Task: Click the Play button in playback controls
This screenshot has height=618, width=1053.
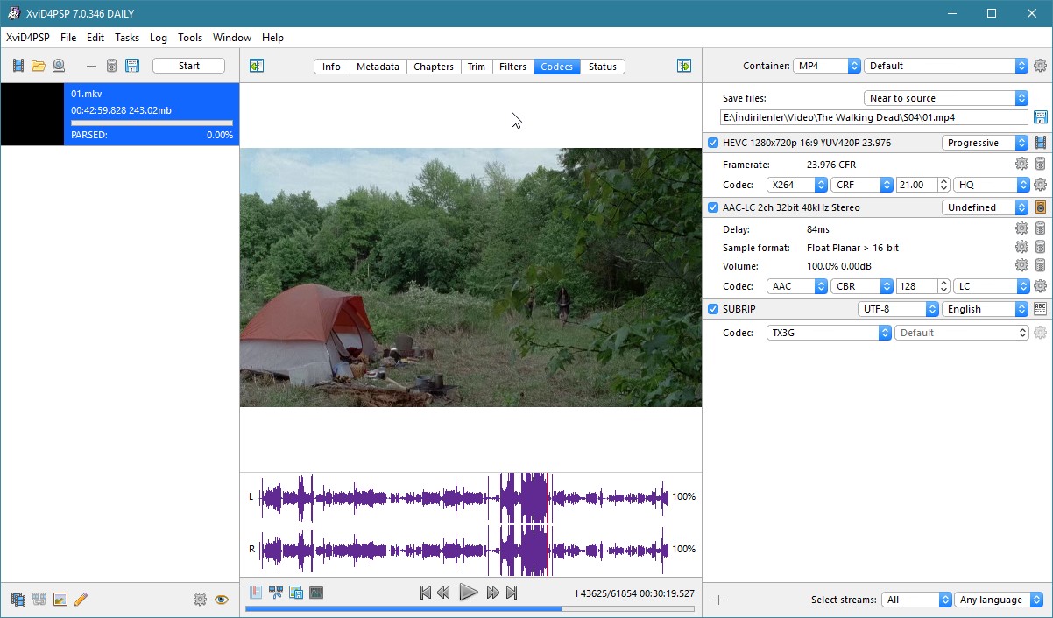Action: pyautogui.click(x=469, y=593)
